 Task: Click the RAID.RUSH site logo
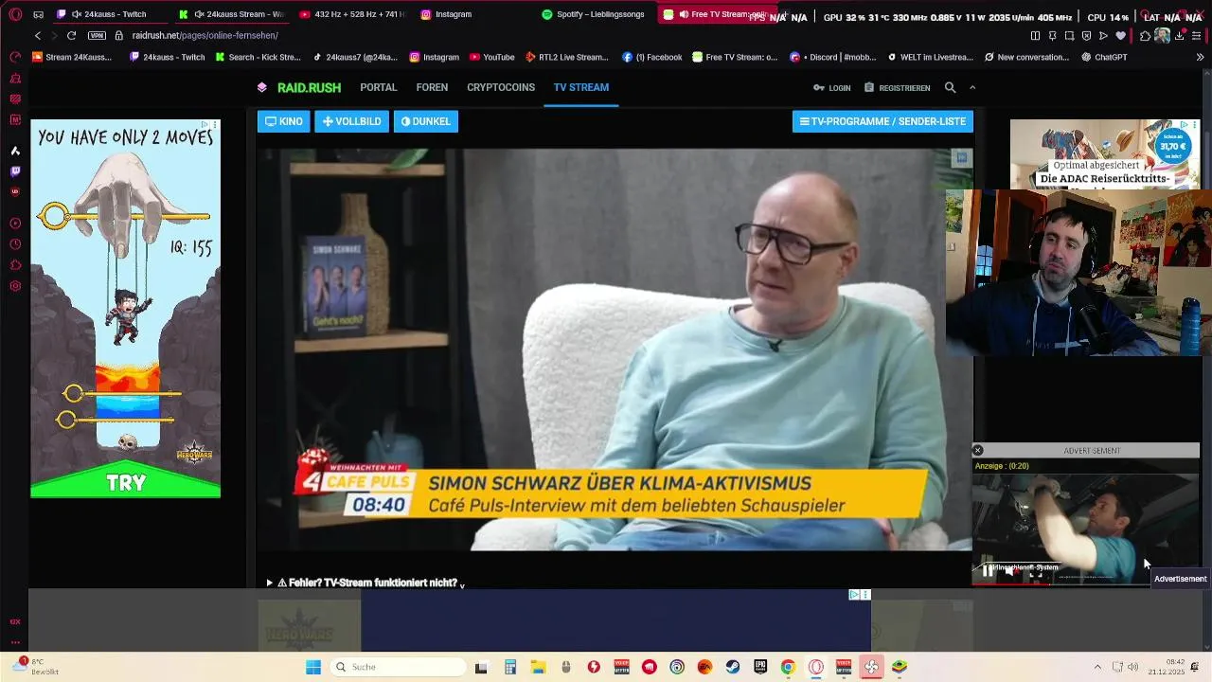click(x=299, y=87)
